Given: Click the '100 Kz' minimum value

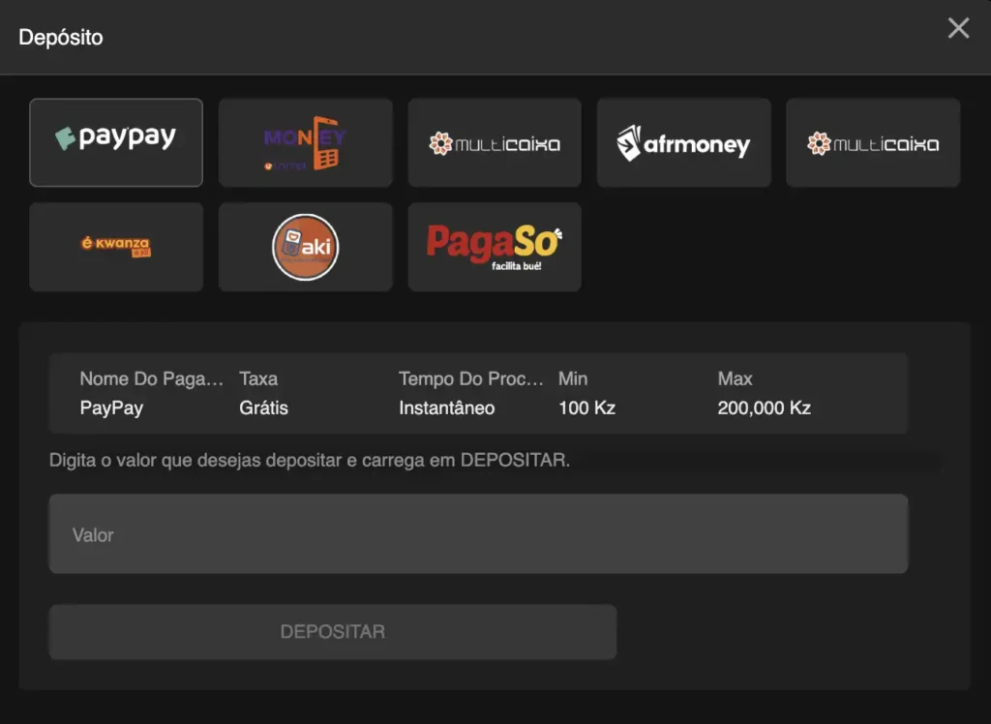Looking at the screenshot, I should (586, 407).
